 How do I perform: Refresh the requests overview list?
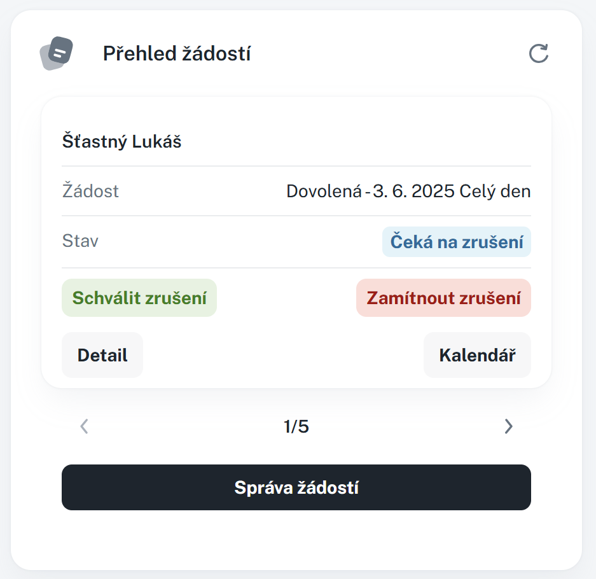coord(539,54)
